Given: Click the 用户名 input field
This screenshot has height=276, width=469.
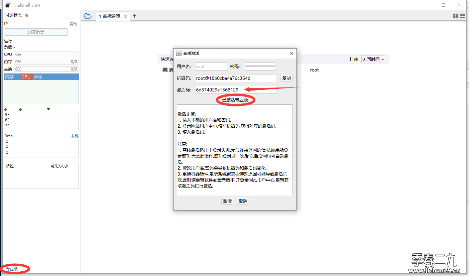Looking at the screenshot, I should tap(211, 67).
